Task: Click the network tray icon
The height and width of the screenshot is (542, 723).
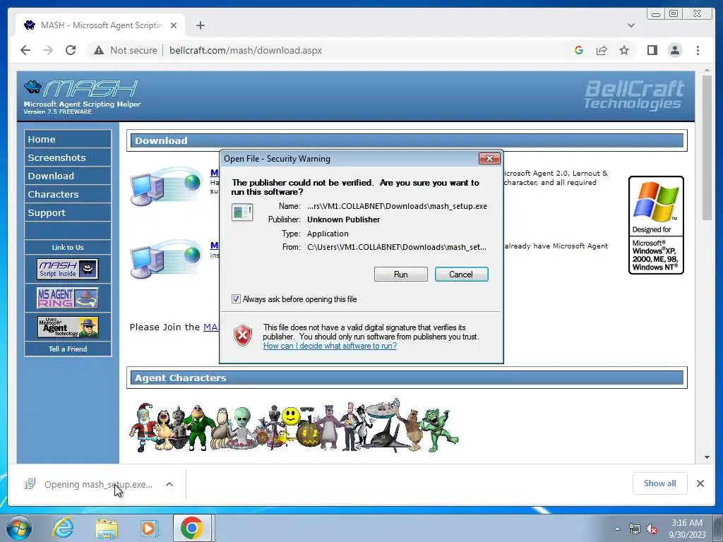Action: coord(635,529)
